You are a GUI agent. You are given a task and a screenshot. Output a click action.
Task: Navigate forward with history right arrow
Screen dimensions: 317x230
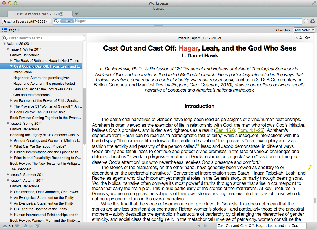coord(206,226)
